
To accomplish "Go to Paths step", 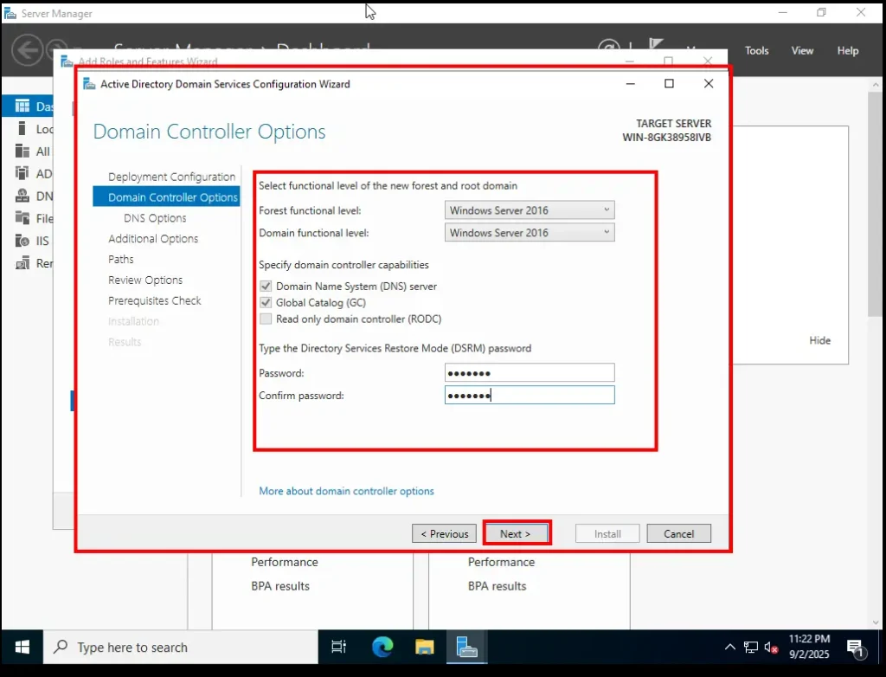I will (121, 259).
